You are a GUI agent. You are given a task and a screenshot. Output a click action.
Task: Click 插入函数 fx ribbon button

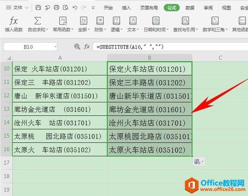click(14, 24)
